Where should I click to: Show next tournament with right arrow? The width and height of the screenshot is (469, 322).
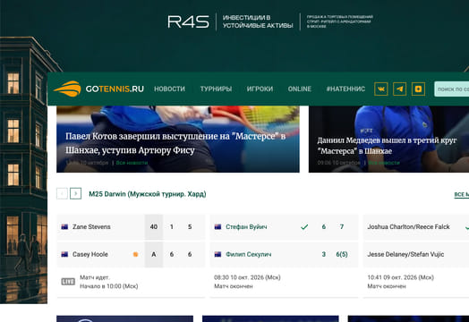point(76,194)
